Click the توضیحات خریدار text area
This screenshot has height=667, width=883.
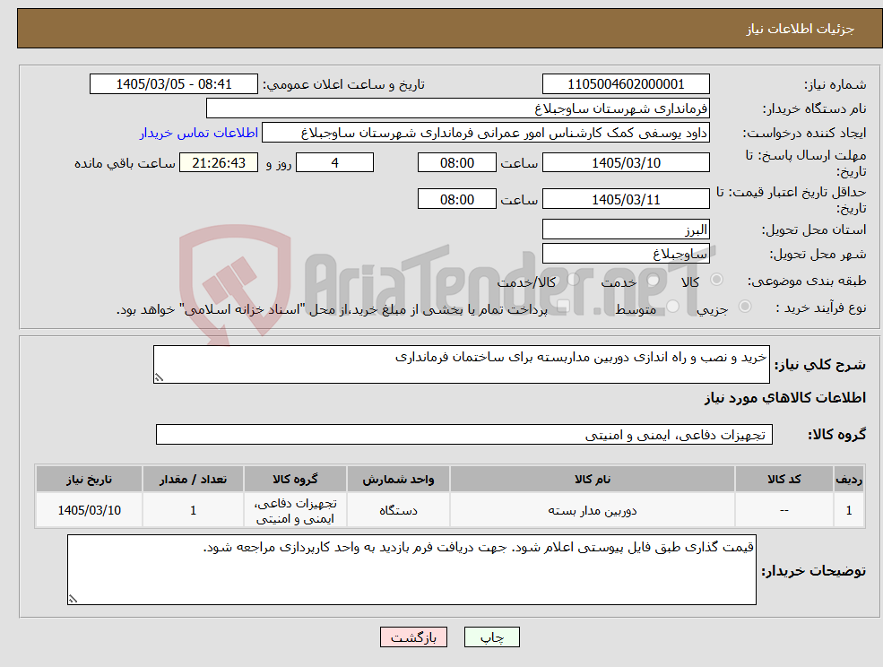(411, 570)
